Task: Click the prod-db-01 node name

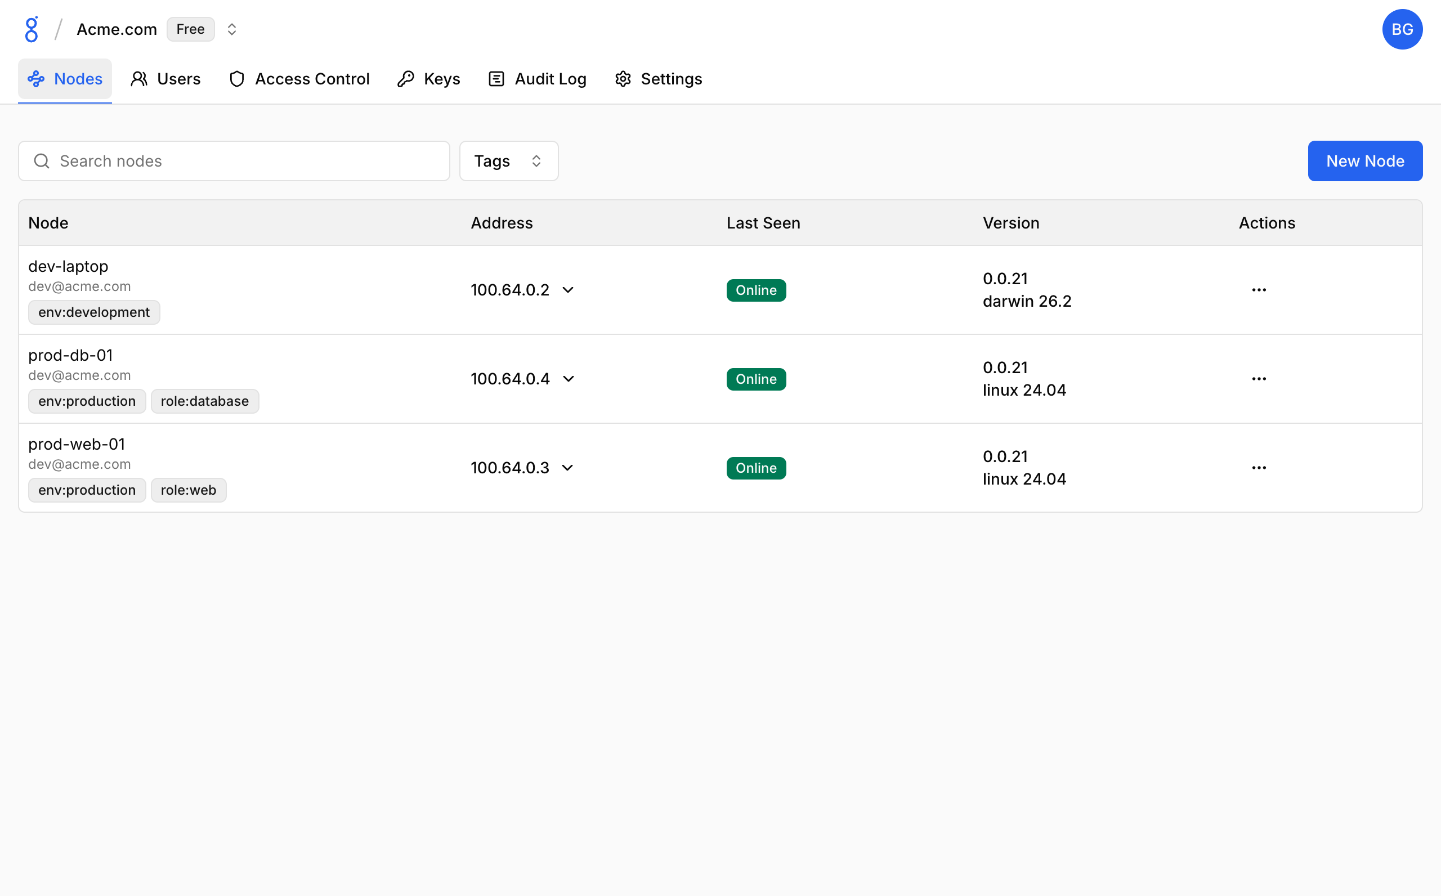Action: 70,355
